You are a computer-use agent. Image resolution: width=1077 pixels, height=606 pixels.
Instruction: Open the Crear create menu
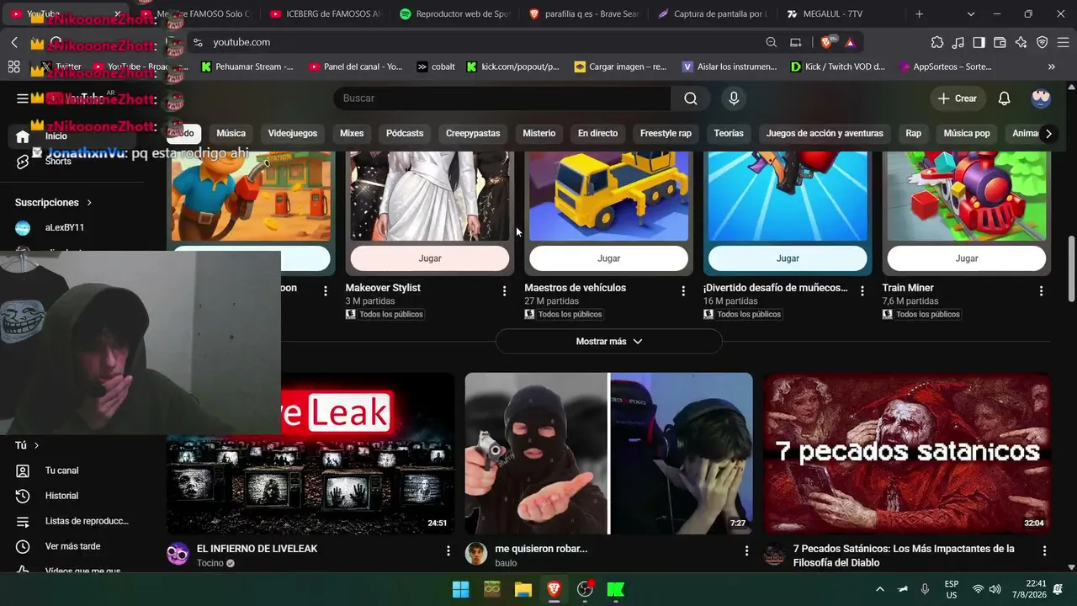958,98
